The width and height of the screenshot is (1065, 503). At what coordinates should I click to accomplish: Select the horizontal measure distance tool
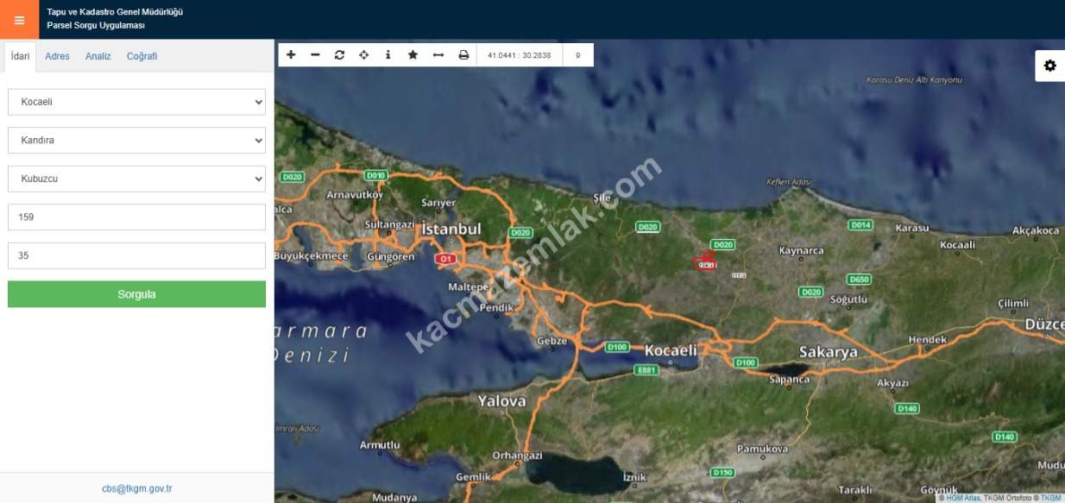point(438,55)
